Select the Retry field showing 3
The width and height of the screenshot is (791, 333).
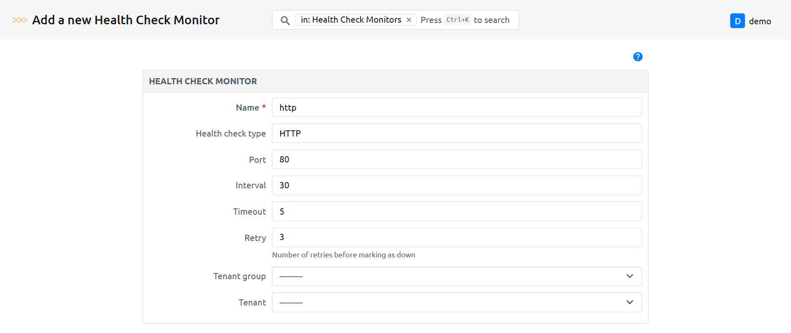456,237
